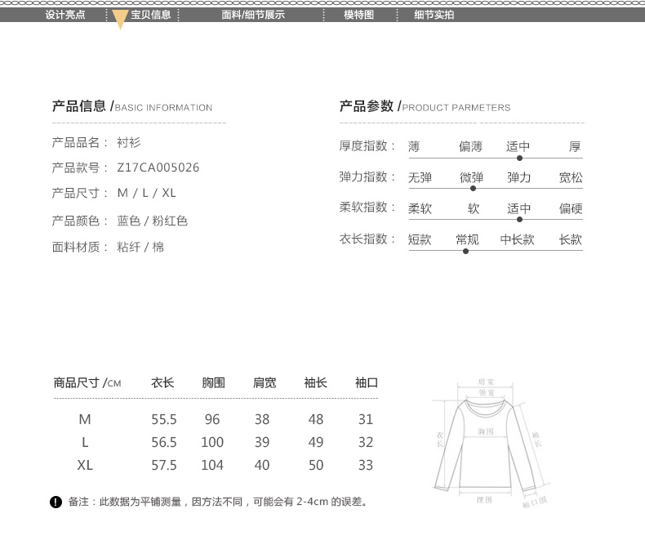Click the 厚度指数 slider dot
Screen dimensions: 645x536
519,158
